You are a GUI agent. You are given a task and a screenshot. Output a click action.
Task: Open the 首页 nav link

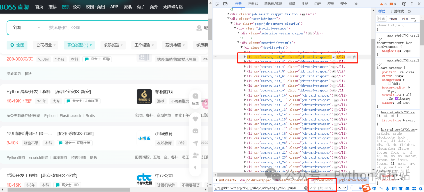tap(39, 7)
